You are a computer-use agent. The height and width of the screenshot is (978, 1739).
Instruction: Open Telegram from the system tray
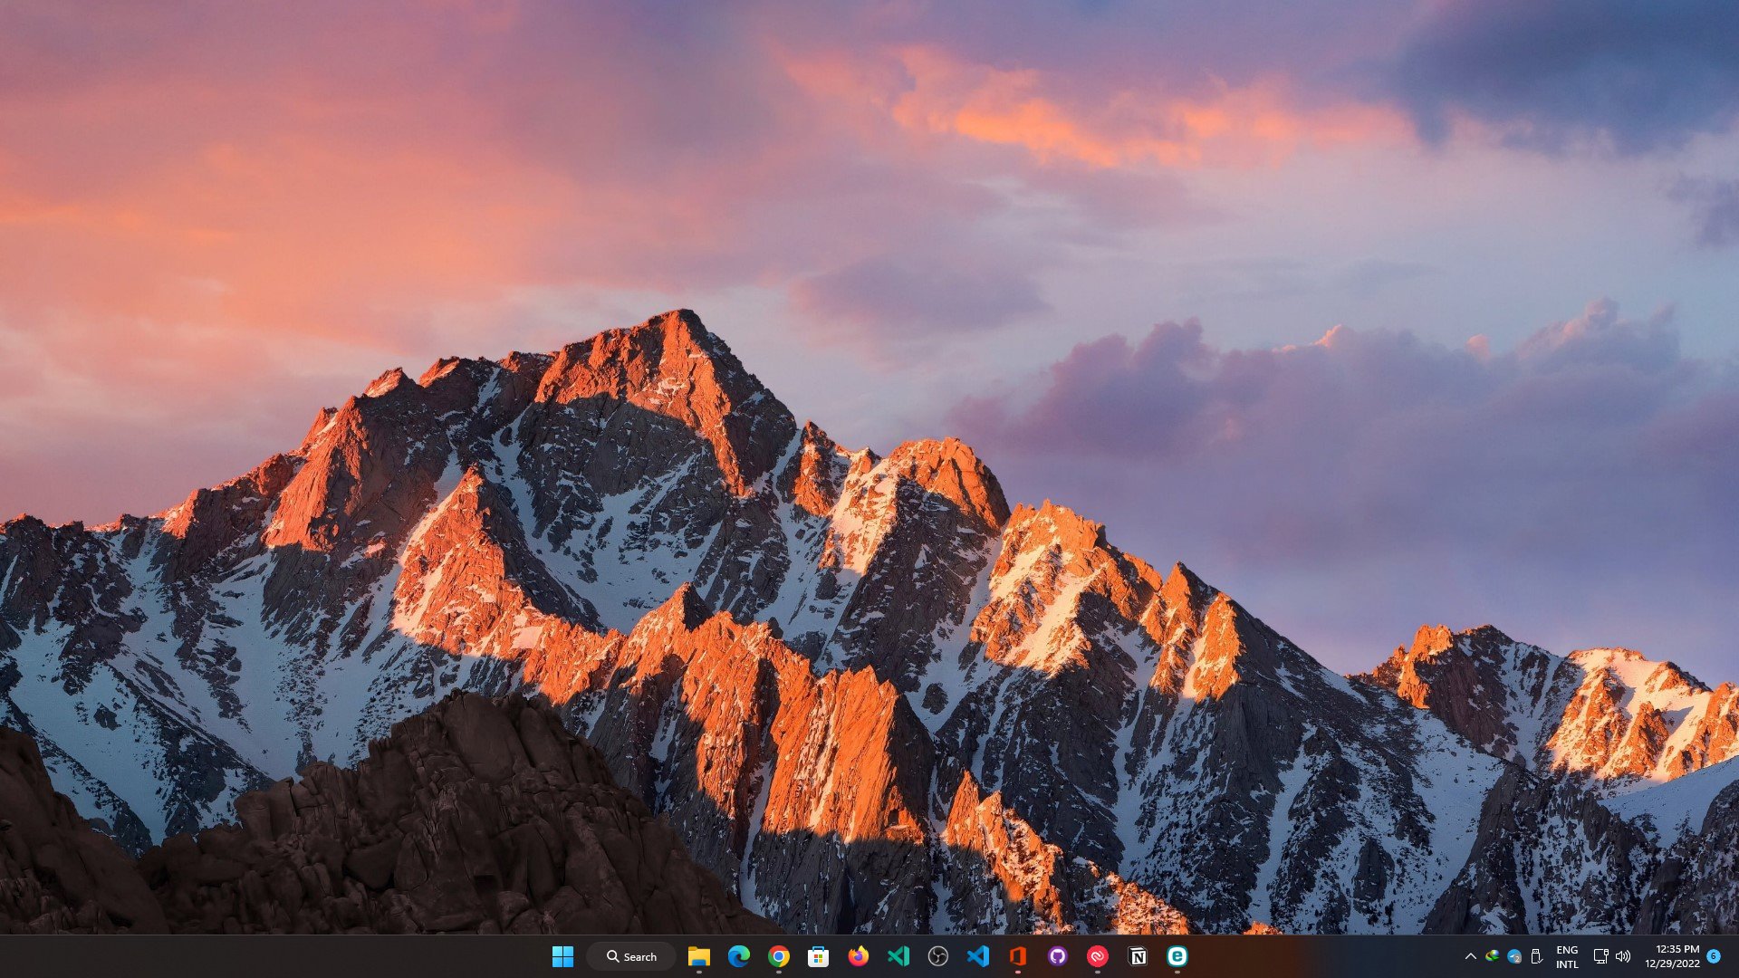click(1513, 955)
